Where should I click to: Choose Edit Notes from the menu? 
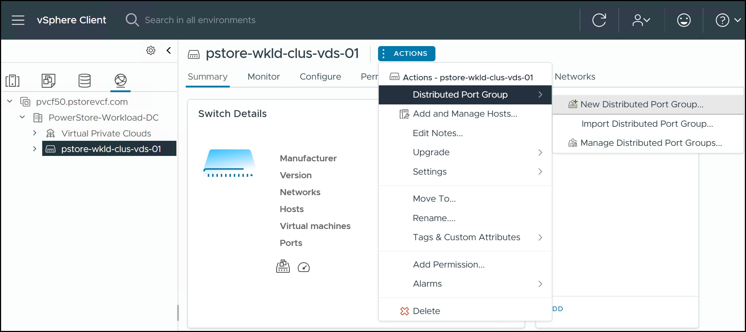465,133
